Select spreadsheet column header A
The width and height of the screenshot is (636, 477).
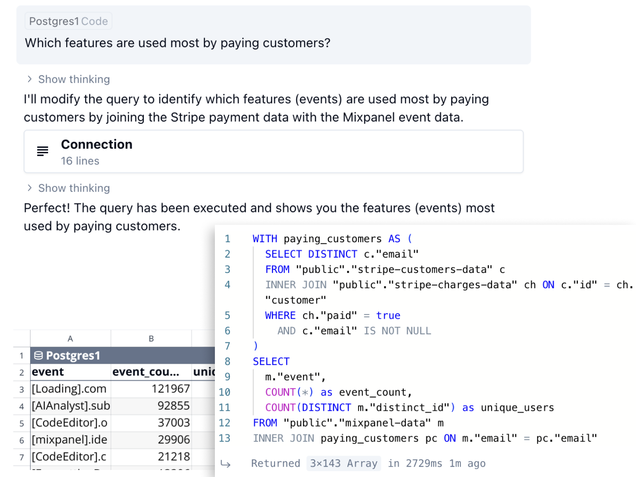coord(70,338)
